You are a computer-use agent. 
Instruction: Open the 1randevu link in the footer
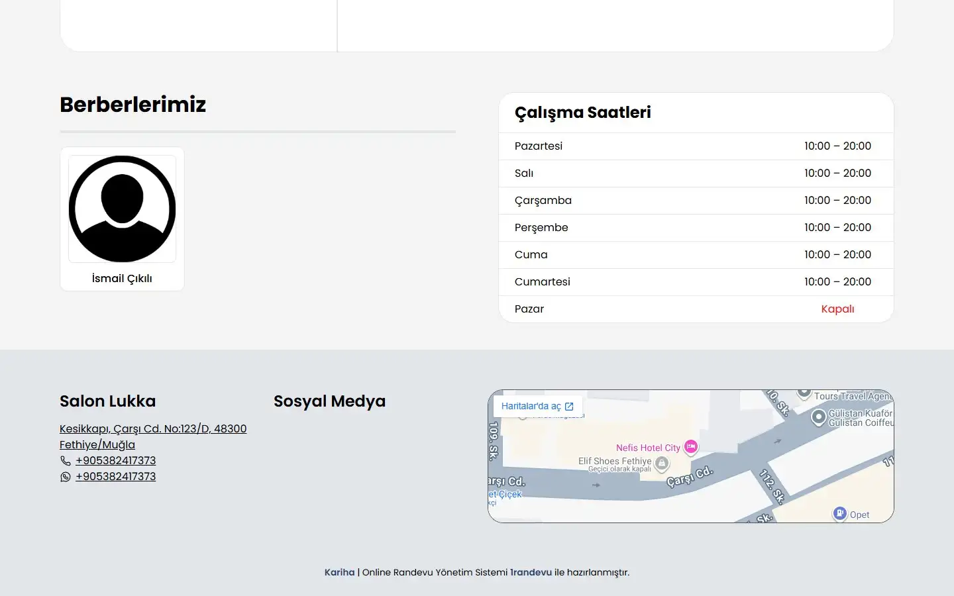coord(531,572)
